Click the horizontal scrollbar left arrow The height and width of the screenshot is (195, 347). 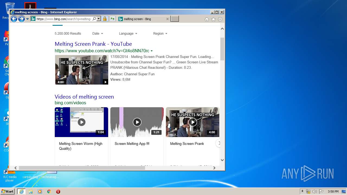[x=15, y=168]
